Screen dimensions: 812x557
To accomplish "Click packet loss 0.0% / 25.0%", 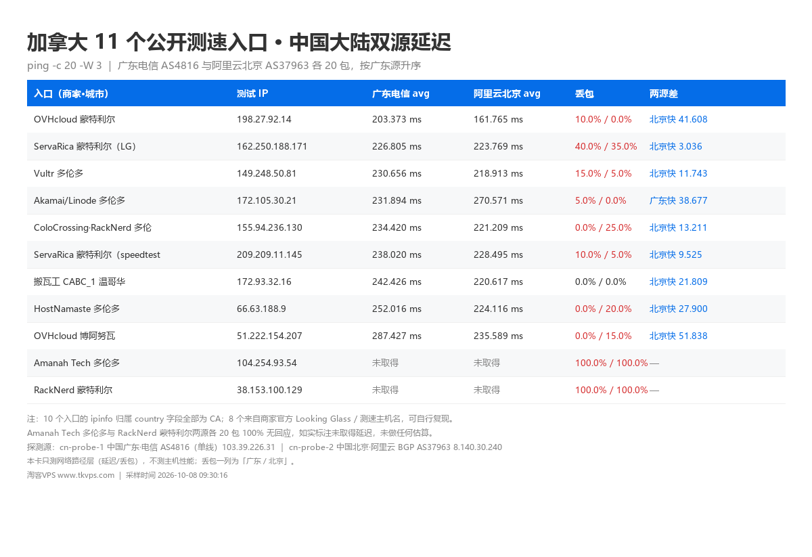I will (x=604, y=227).
